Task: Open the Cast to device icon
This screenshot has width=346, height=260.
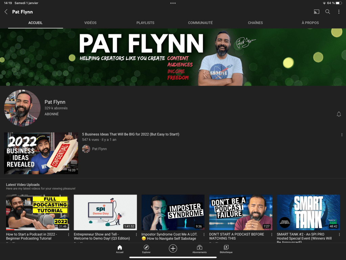Action: pos(316,12)
